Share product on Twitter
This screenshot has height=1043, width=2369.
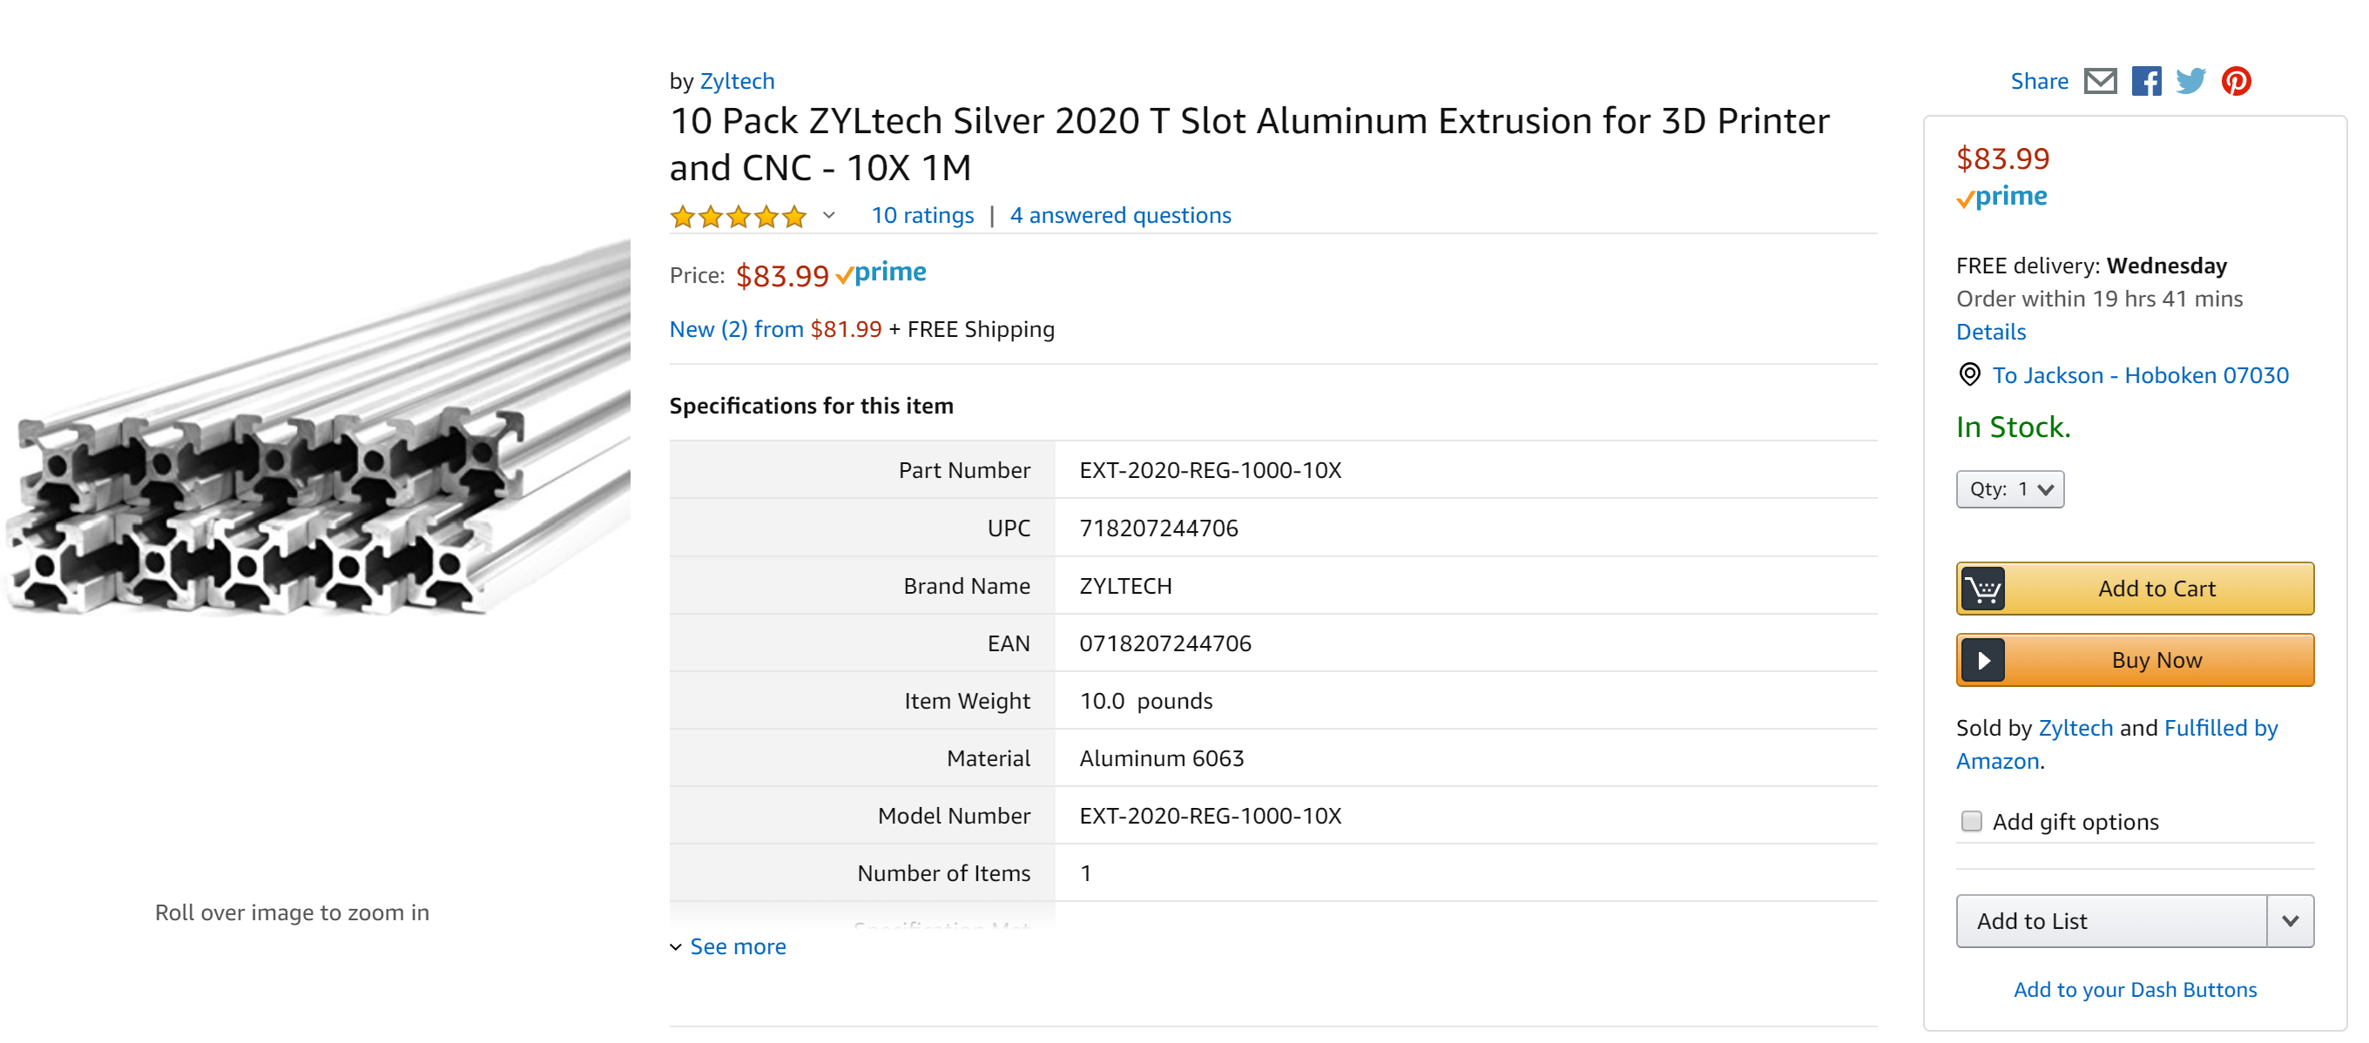pyautogui.click(x=2190, y=81)
